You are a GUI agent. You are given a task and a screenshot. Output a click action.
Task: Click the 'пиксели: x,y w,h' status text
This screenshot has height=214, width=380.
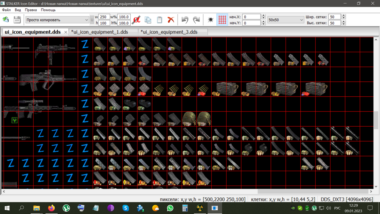point(202,199)
